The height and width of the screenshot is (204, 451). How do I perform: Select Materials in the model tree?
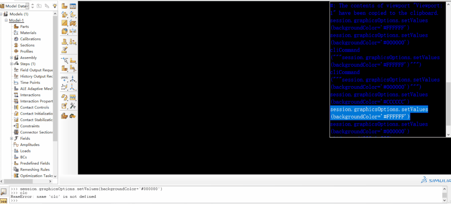[x=28, y=33]
